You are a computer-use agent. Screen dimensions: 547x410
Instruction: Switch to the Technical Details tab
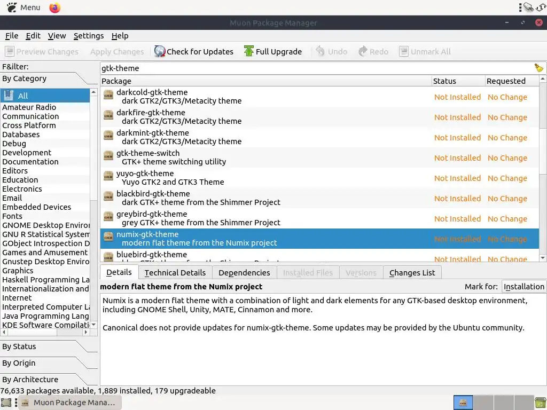click(175, 273)
